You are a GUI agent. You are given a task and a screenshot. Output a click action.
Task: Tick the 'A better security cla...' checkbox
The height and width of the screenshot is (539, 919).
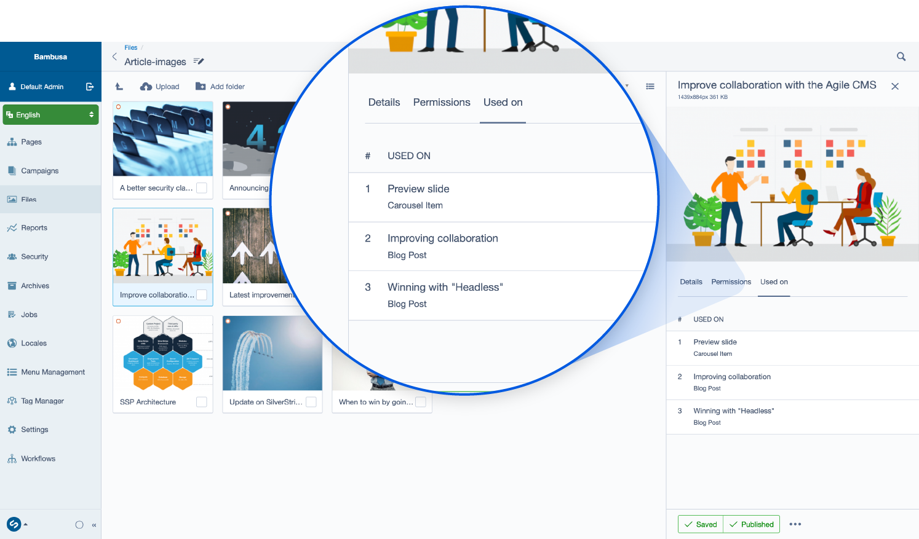[201, 188]
